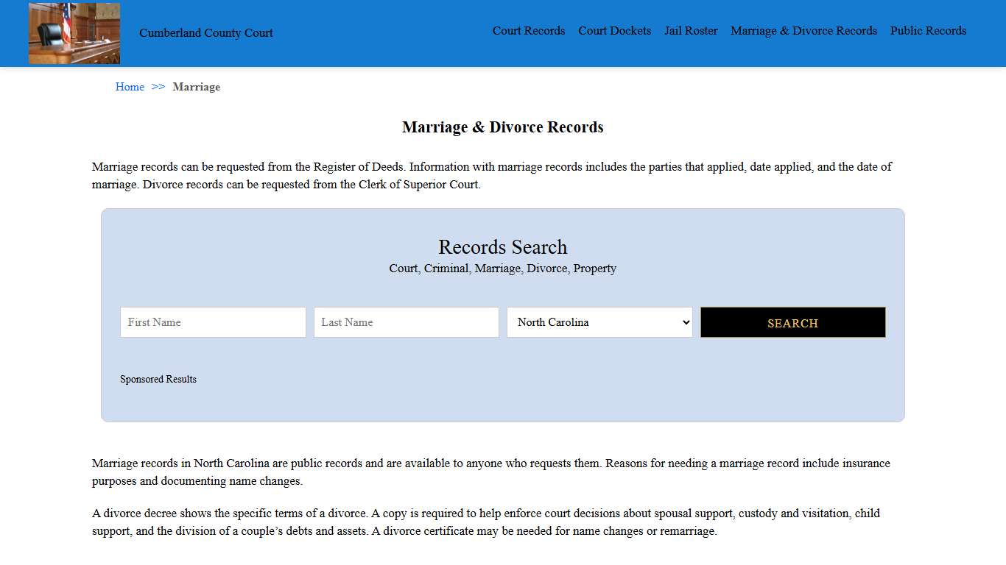Click the courtroom logo image
1006x565 pixels.
pos(74,33)
